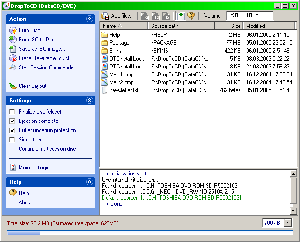Open Start Session Commander via its icon
The height and width of the screenshot is (242, 300).
(13, 67)
